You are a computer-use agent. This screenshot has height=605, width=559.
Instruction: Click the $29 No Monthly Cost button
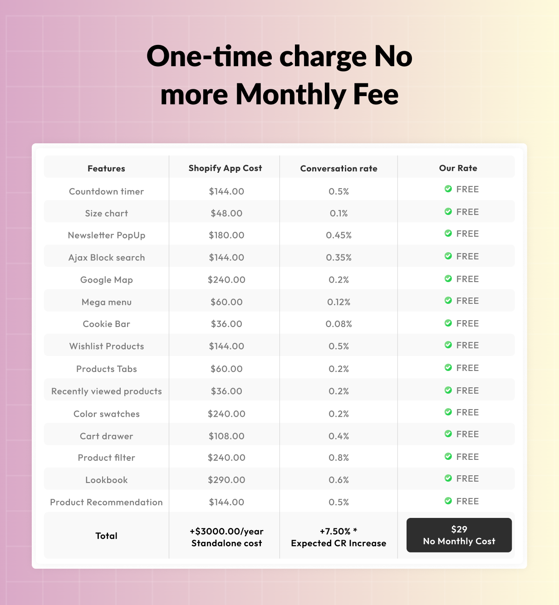click(459, 535)
